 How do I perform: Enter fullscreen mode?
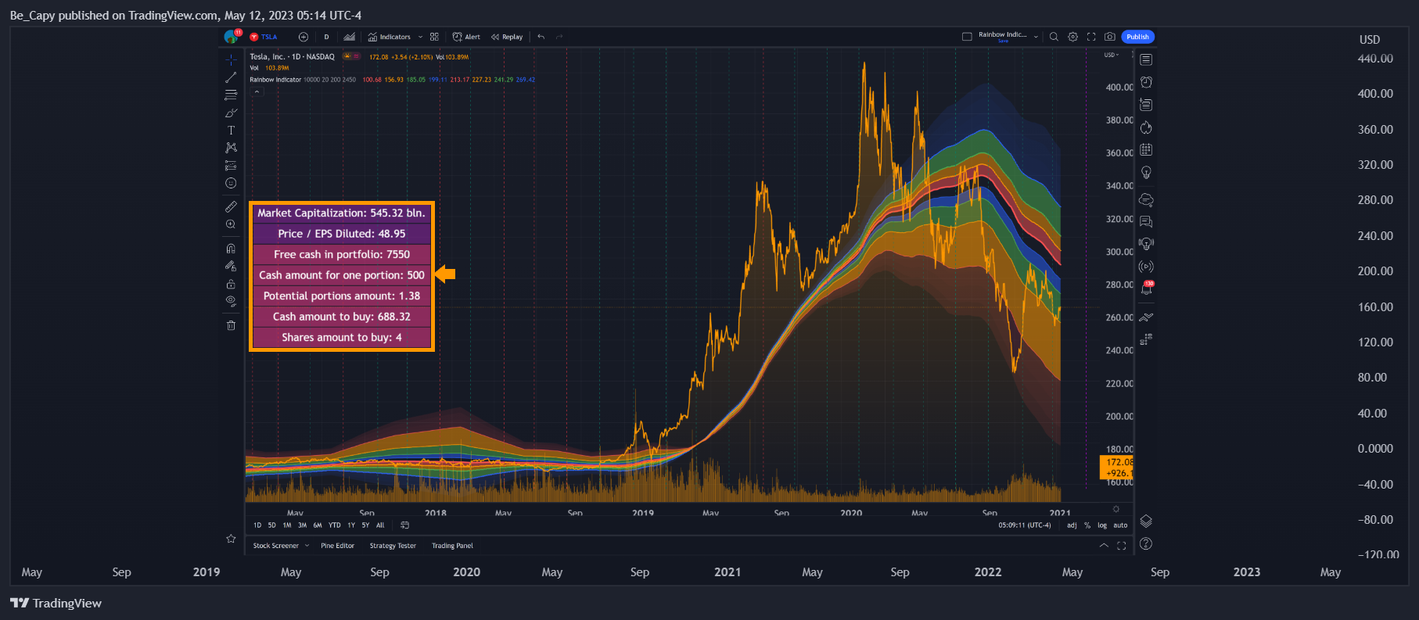click(1091, 37)
